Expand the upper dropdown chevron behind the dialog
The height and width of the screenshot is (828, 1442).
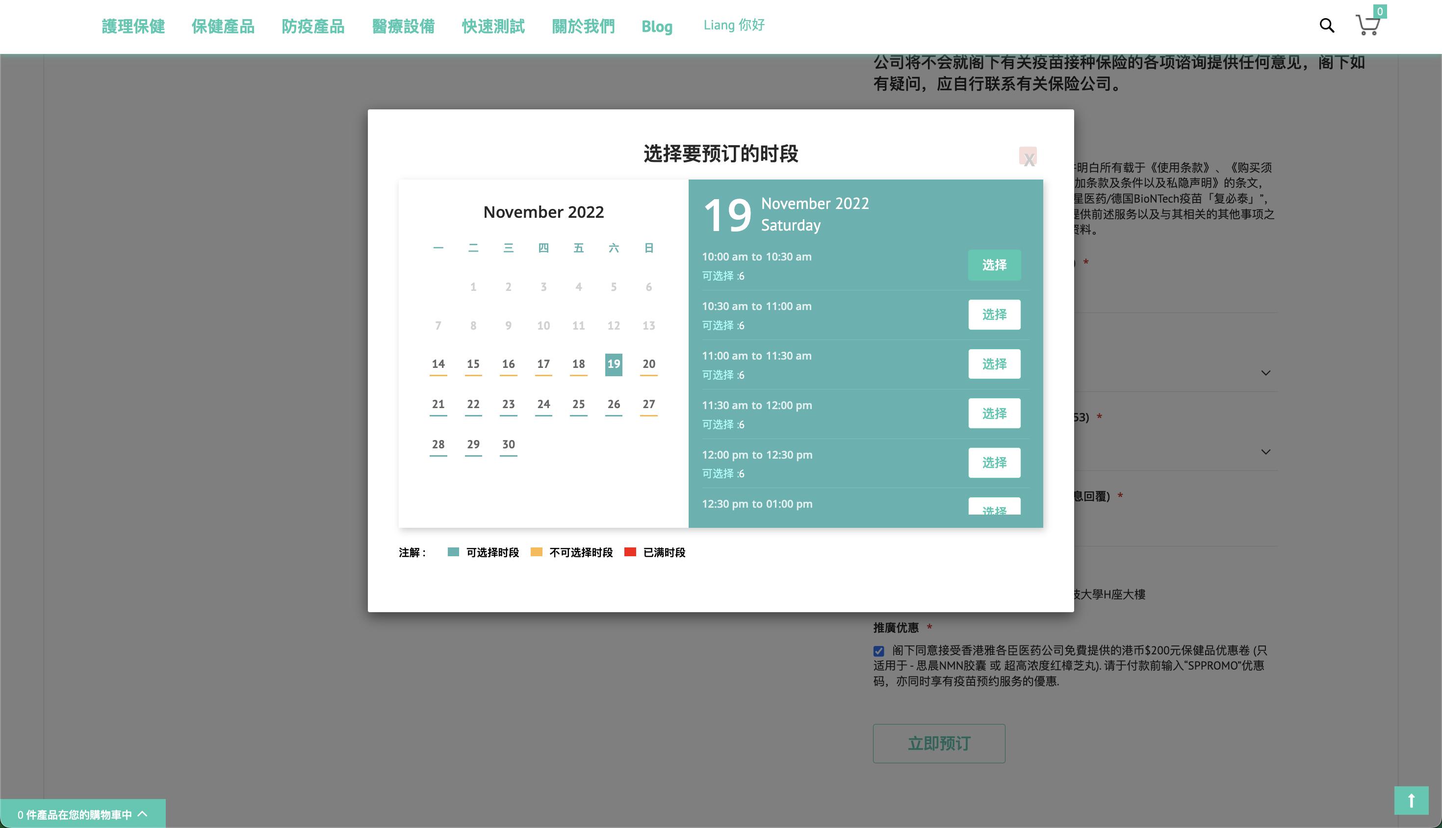coord(1266,373)
